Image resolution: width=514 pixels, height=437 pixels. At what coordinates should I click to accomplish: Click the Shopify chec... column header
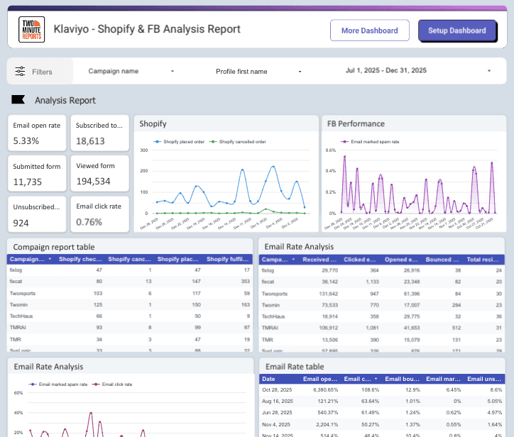[80, 259]
